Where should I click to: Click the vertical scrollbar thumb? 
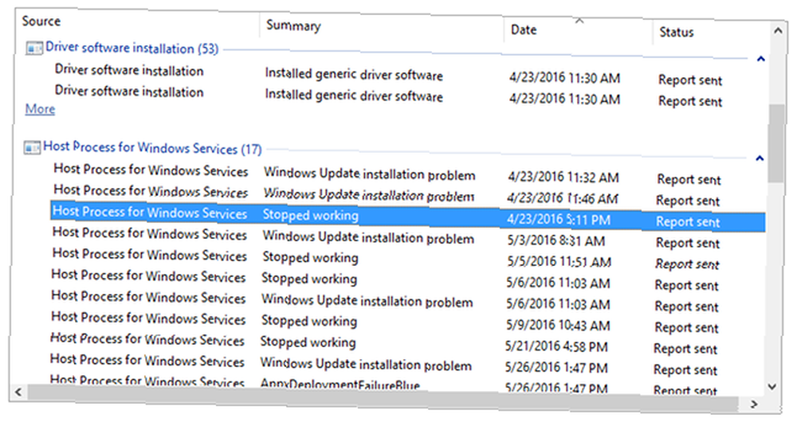(775, 143)
